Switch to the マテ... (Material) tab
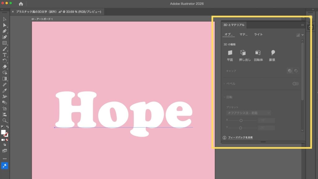This screenshot has height=179, width=318. coord(243,34)
